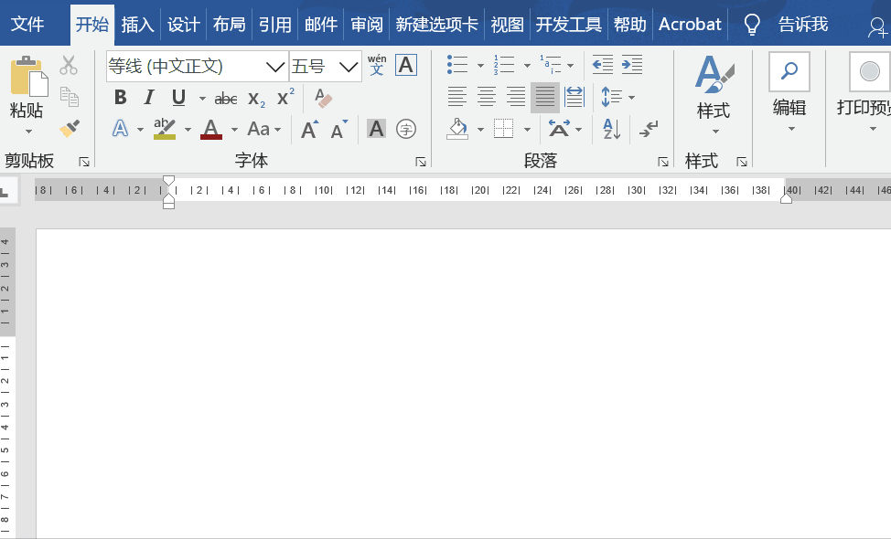891x539 pixels.
Task: Open numbering list dropdown arrow
Action: 527,66
